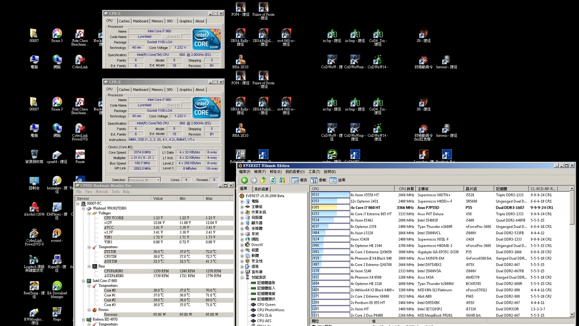Click the Refresh icon in EVEREST toolbar
The height and width of the screenshot is (326, 579).
[273, 180]
